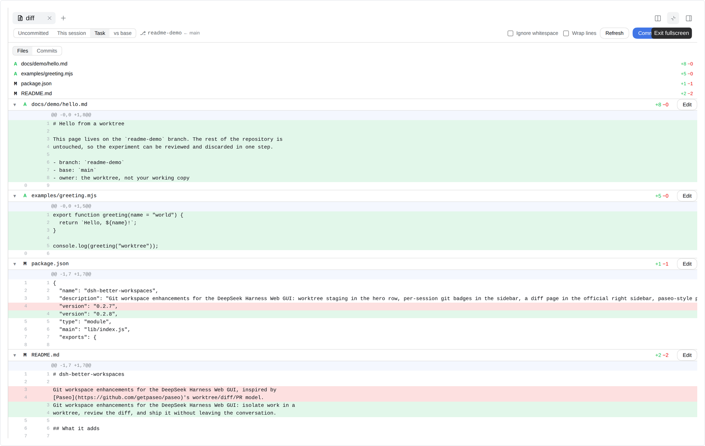The image size is (705, 446).
Task: Click the +8 −0 stat in file list
Action: (x=686, y=64)
